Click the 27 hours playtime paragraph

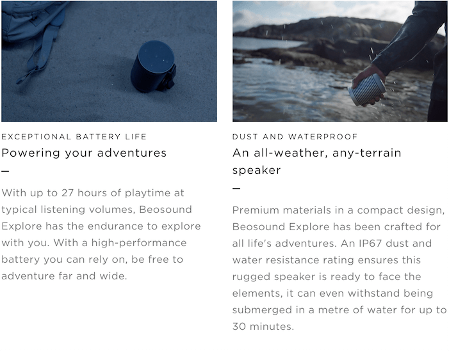point(101,235)
